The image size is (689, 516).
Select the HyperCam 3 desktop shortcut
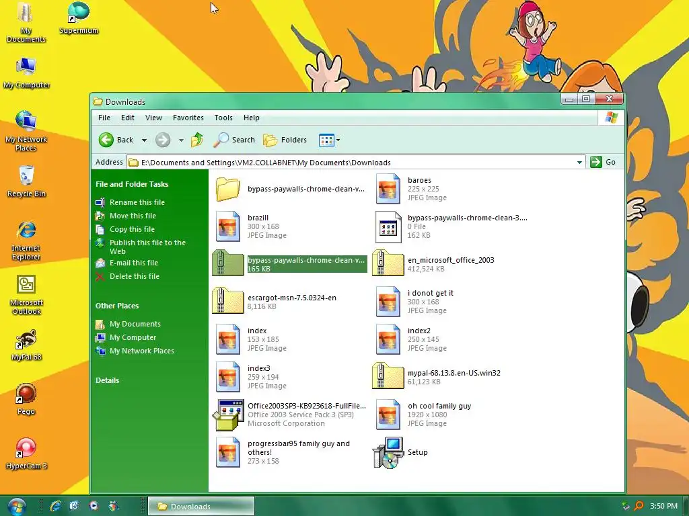point(26,454)
